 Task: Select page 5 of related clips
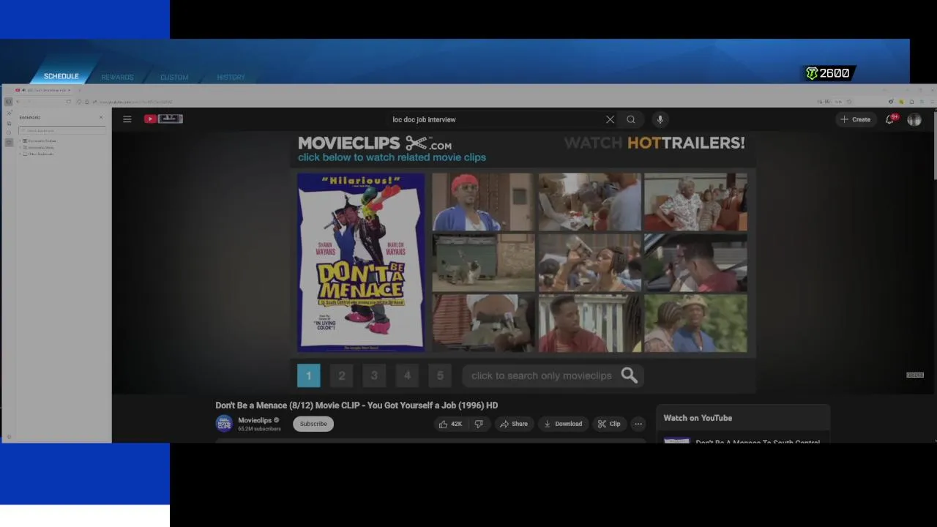440,375
